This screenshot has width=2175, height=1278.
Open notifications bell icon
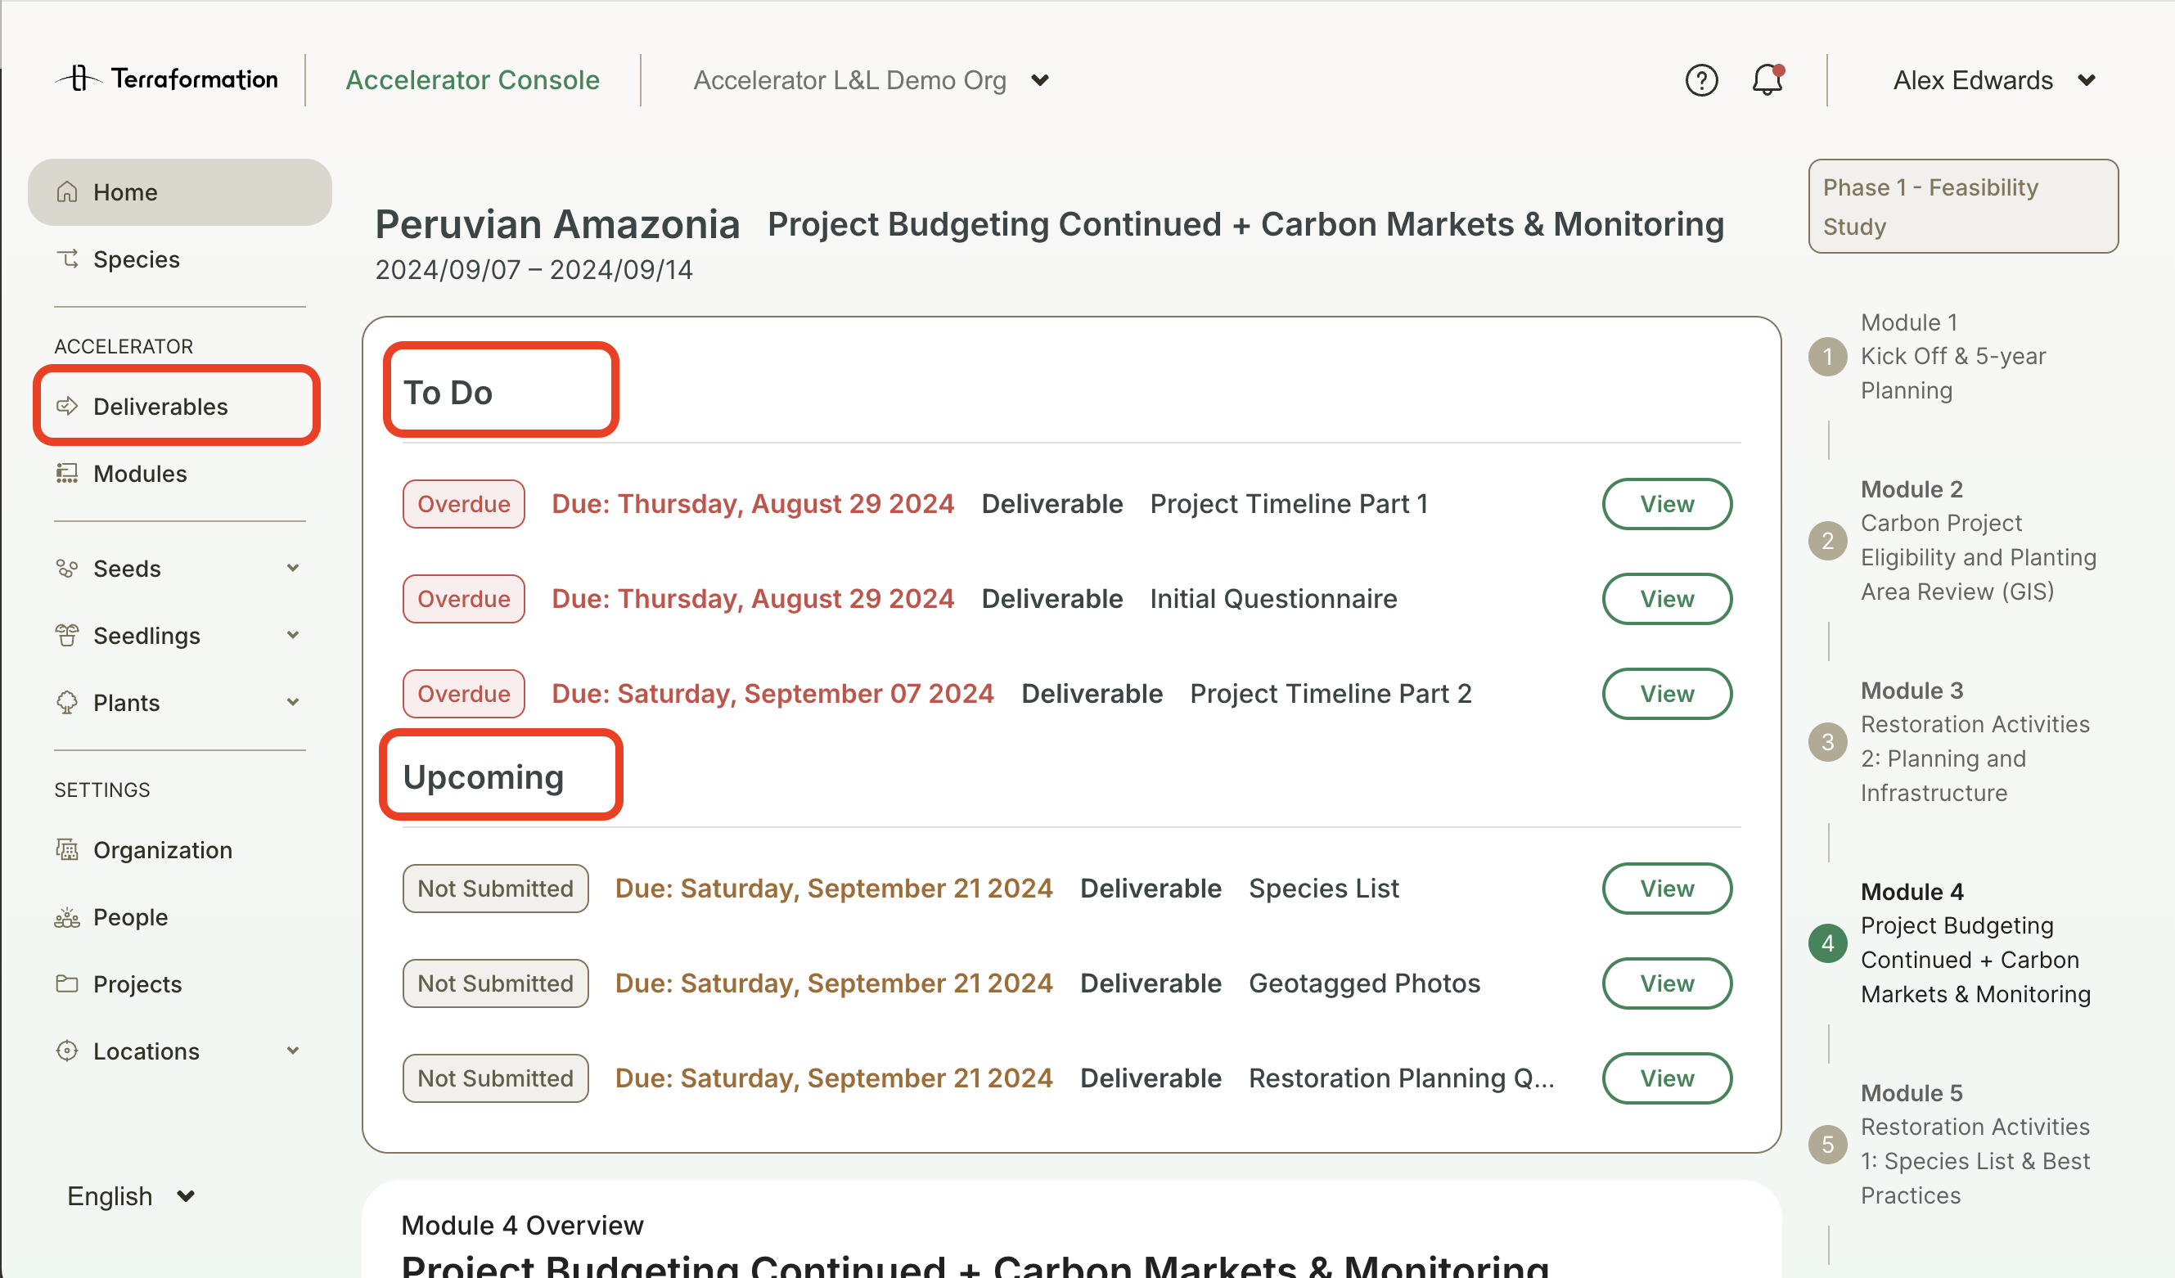point(1767,79)
